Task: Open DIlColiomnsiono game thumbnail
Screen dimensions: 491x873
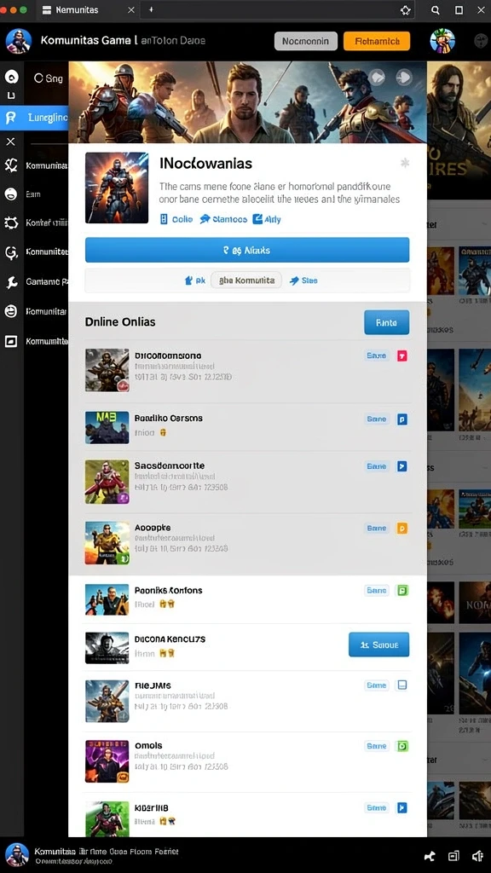Action: coord(107,370)
